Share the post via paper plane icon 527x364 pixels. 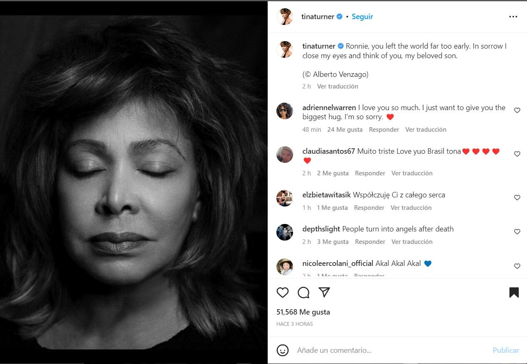pyautogui.click(x=324, y=292)
